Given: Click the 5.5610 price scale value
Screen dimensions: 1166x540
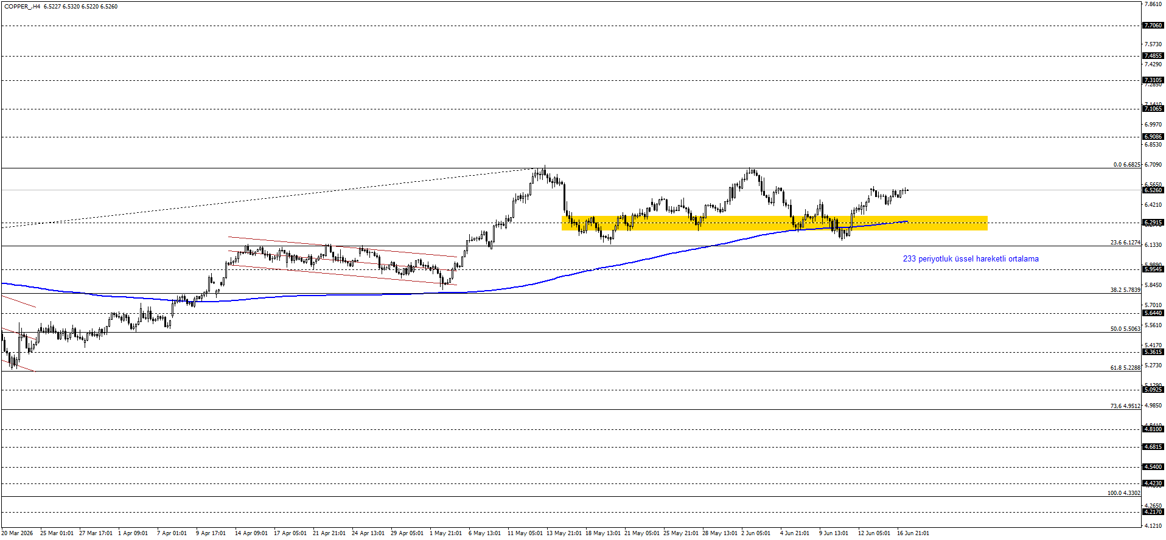Looking at the screenshot, I should tap(1154, 325).
